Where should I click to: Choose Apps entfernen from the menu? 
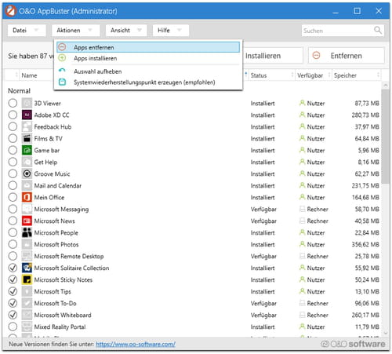pos(148,47)
